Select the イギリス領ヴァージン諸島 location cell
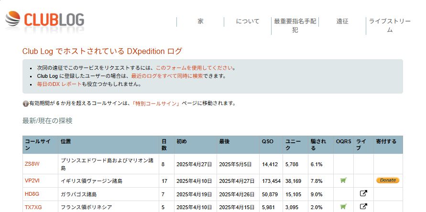 [109, 181]
